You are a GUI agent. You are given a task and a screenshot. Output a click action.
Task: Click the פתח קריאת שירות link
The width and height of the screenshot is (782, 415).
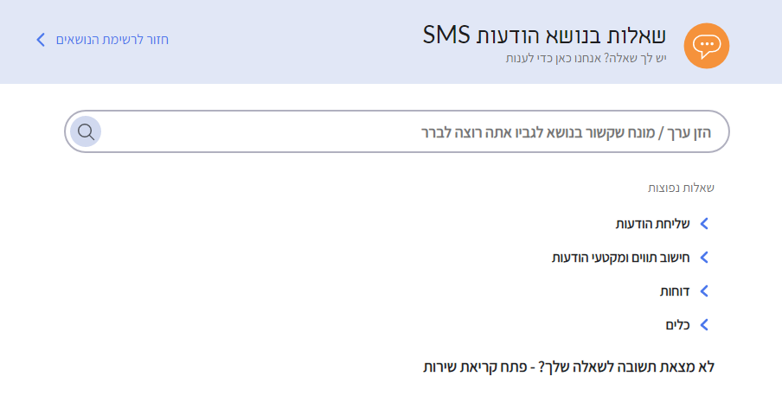point(475,367)
